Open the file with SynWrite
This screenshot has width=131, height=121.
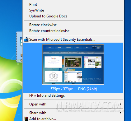(73, 10)
